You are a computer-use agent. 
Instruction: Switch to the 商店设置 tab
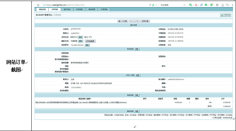[x=92, y=10]
